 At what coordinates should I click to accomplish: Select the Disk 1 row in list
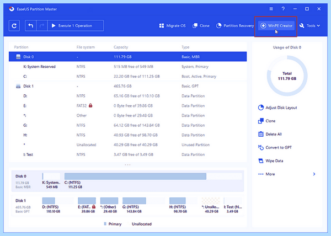tap(128, 86)
